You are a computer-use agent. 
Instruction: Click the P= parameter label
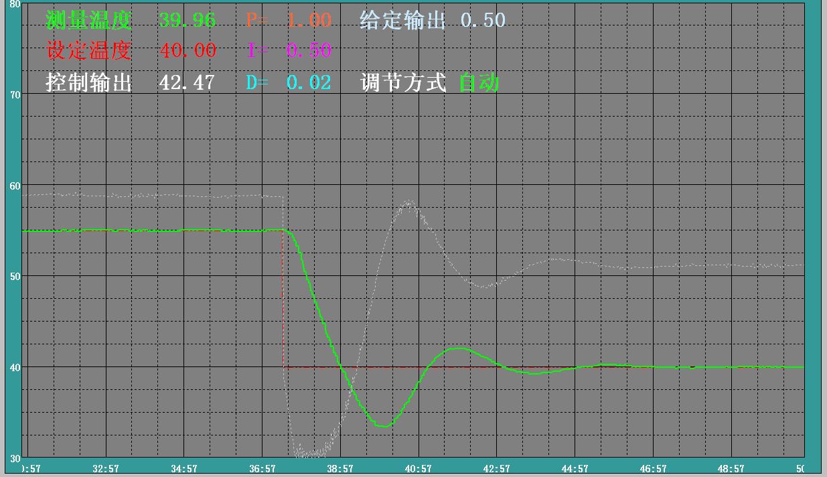[258, 20]
